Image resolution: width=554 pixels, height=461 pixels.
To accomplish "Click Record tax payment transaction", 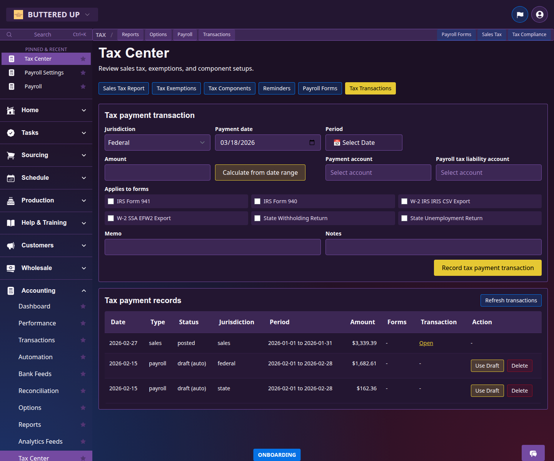I will (x=487, y=268).
